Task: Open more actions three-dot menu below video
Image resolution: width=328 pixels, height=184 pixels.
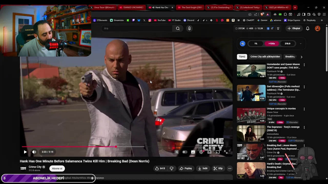Action: point(230,168)
